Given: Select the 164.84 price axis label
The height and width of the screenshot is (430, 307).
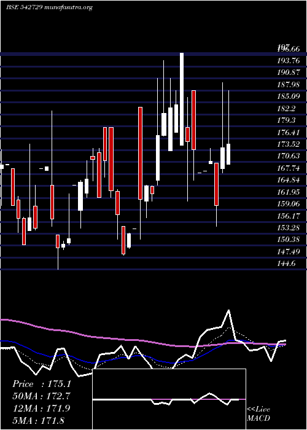Looking at the screenshot, I should [x=289, y=180].
